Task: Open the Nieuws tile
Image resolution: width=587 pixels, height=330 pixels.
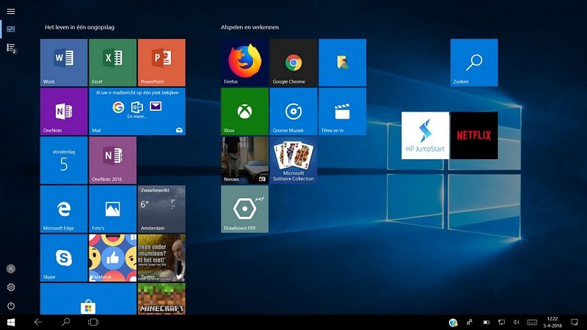Action: [244, 160]
